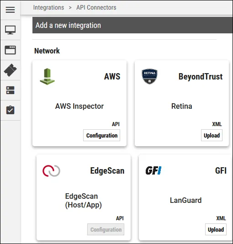Click the Retina shield logo

coord(150,76)
